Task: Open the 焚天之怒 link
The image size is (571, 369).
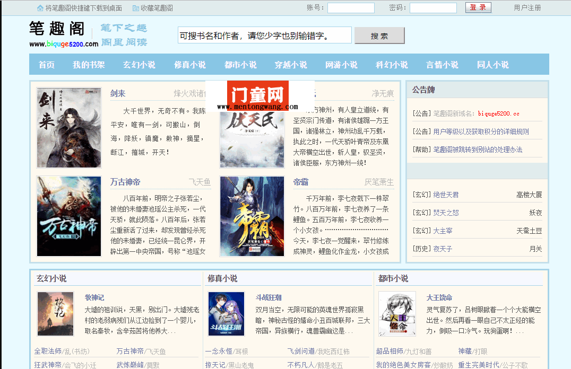Action: pyautogui.click(x=446, y=213)
